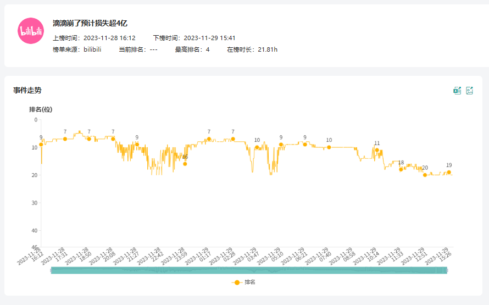The image size is (489, 305).
Task: Toggle the 排名 legend series
Action: tap(244, 282)
